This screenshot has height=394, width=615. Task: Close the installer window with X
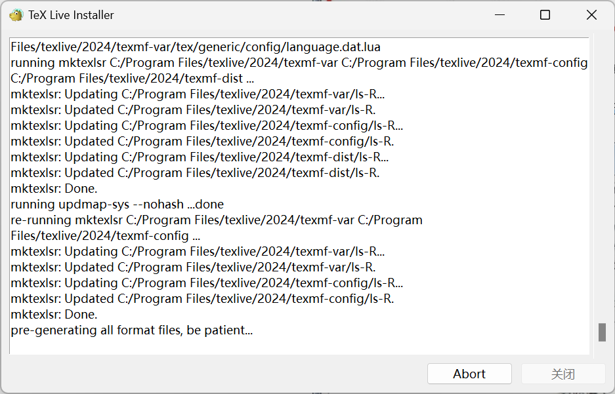pos(591,15)
